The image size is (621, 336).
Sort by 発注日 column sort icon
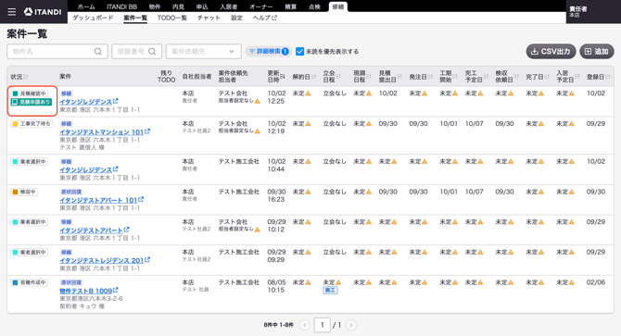pos(430,77)
